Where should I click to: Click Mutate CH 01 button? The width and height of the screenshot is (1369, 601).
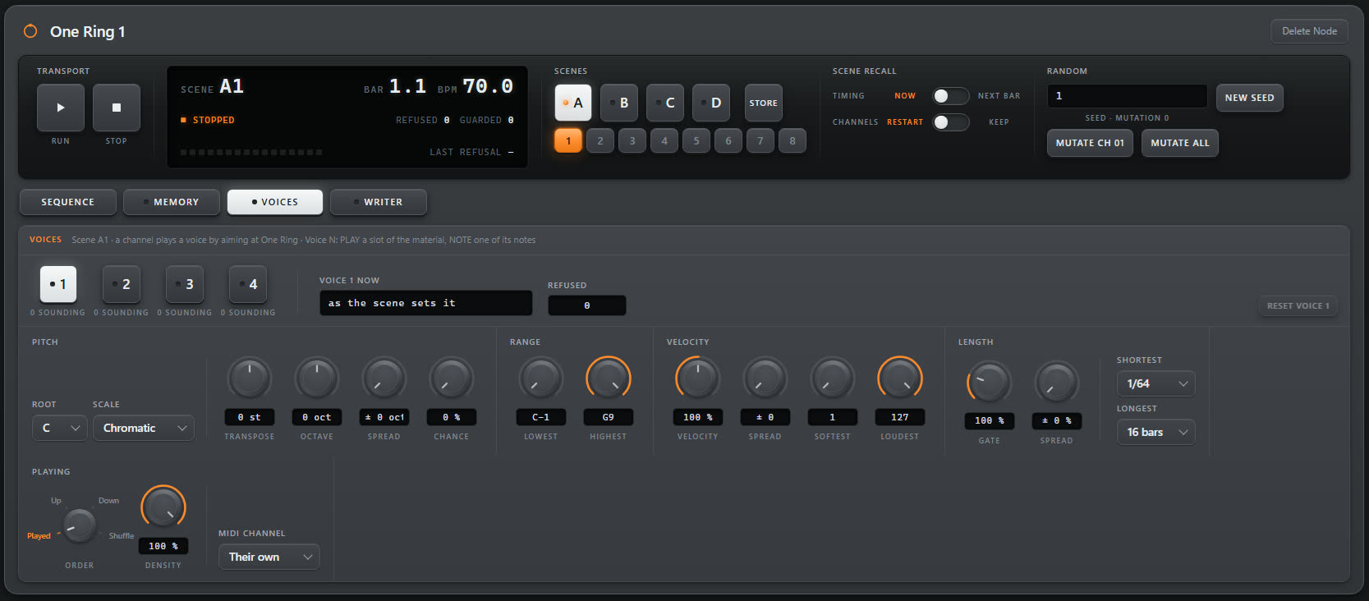click(1090, 143)
